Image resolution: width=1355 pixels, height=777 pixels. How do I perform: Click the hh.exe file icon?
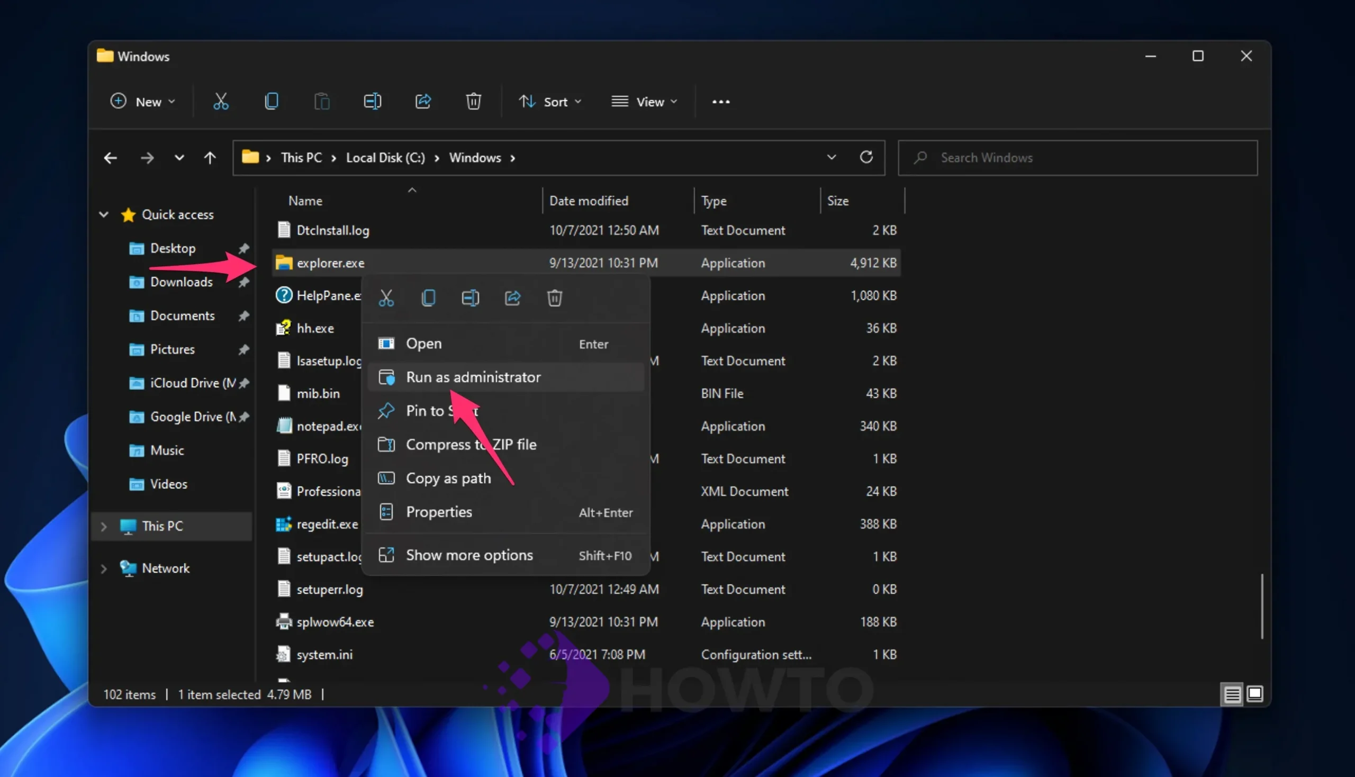point(283,328)
